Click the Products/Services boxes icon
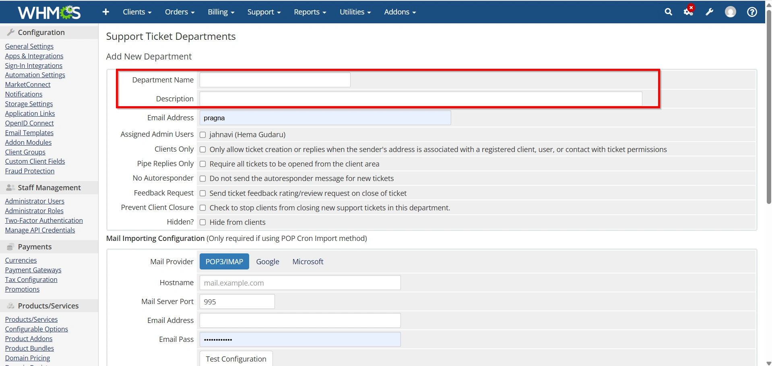The width and height of the screenshot is (772, 366). [11, 306]
